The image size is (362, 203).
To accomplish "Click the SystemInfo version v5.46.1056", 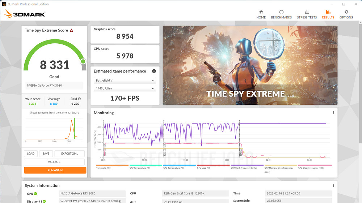I will [x=298, y=200].
